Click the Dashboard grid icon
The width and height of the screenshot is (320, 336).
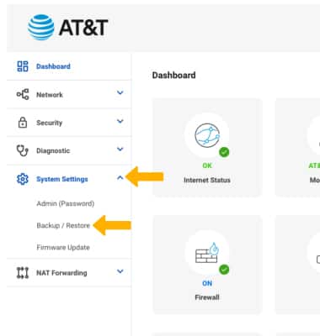tap(23, 66)
